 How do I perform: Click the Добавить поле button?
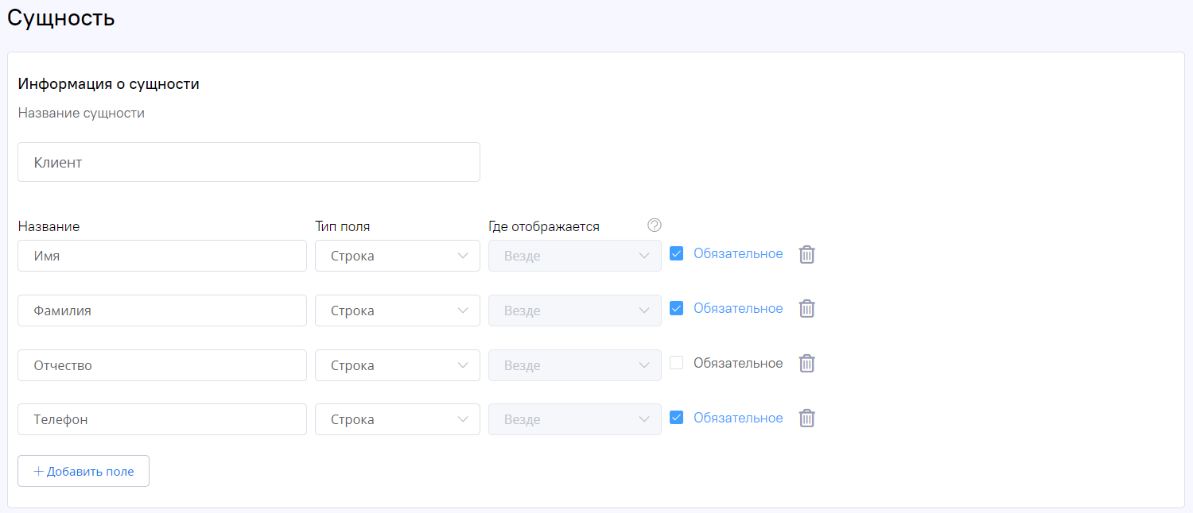84,471
